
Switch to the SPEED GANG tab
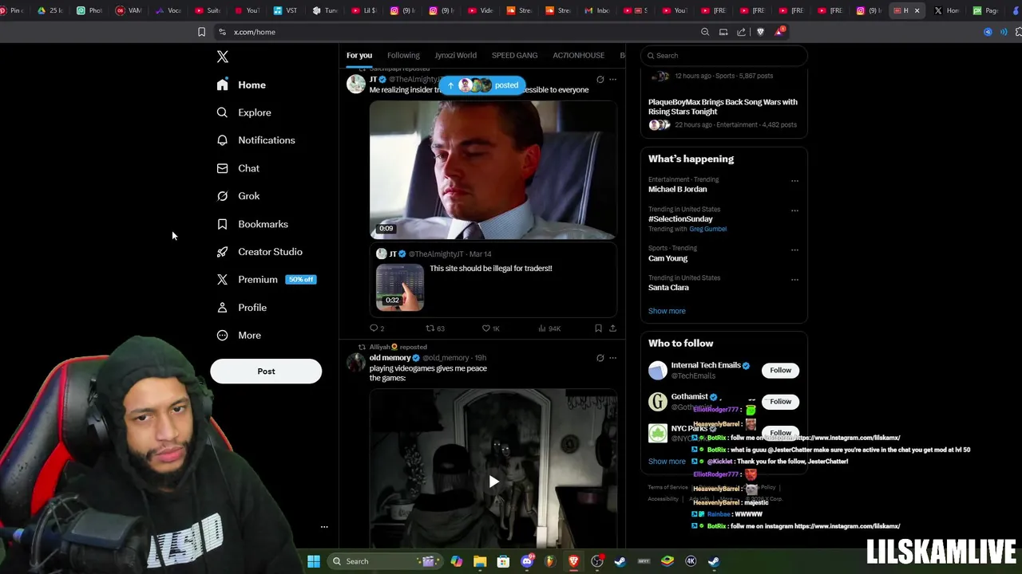(514, 55)
